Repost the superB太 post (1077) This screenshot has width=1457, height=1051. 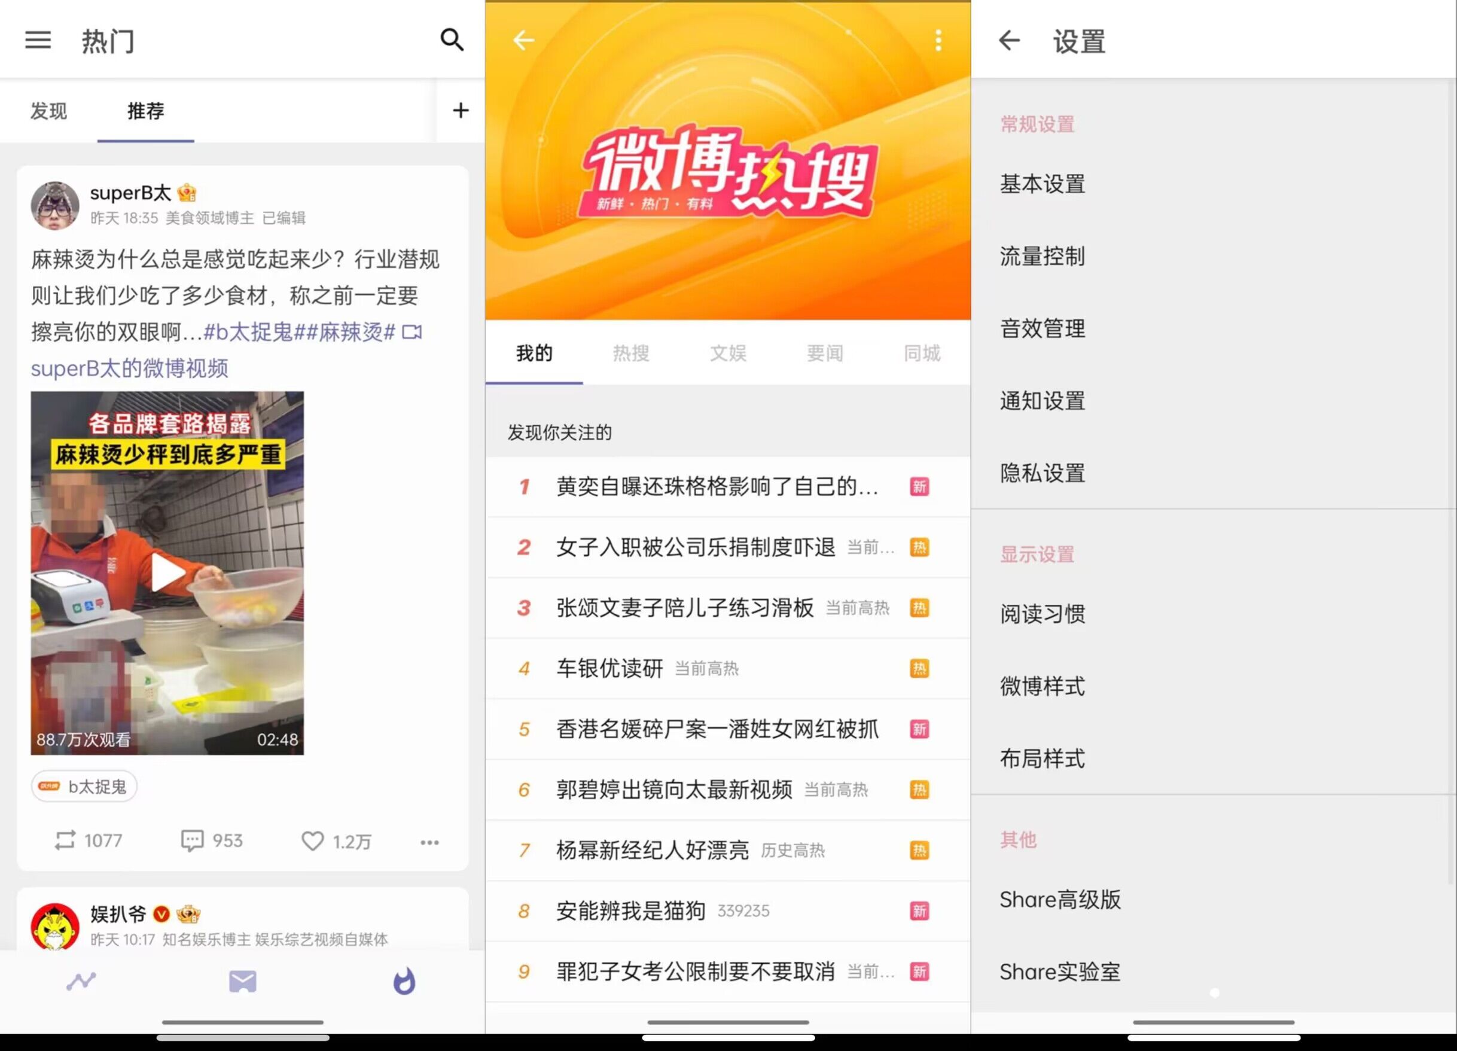pos(65,840)
